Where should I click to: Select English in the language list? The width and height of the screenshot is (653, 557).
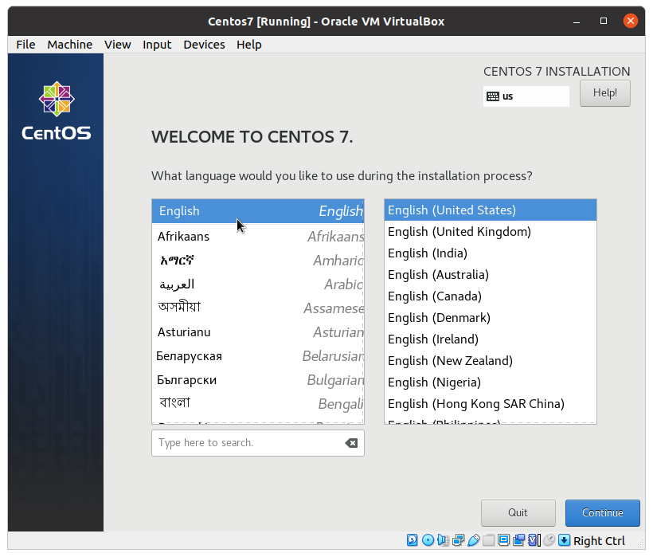pos(258,211)
